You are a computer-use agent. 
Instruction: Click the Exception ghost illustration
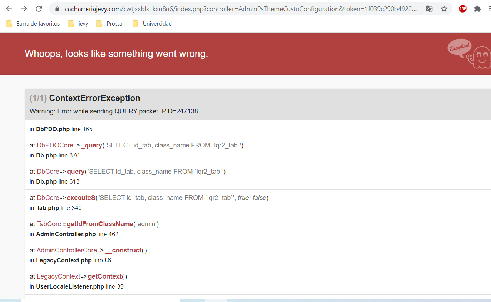point(469,54)
